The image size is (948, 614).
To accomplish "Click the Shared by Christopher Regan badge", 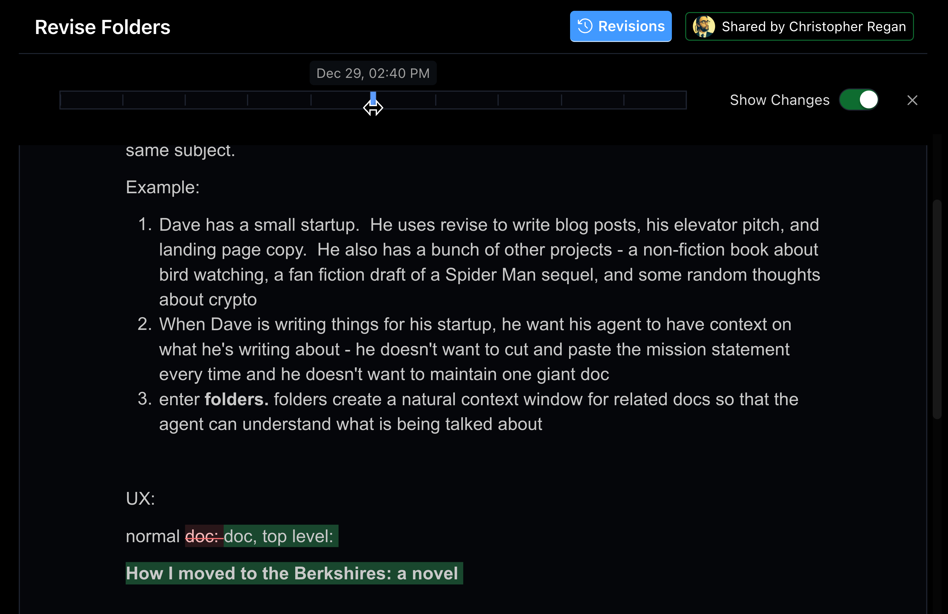I will pyautogui.click(x=799, y=26).
